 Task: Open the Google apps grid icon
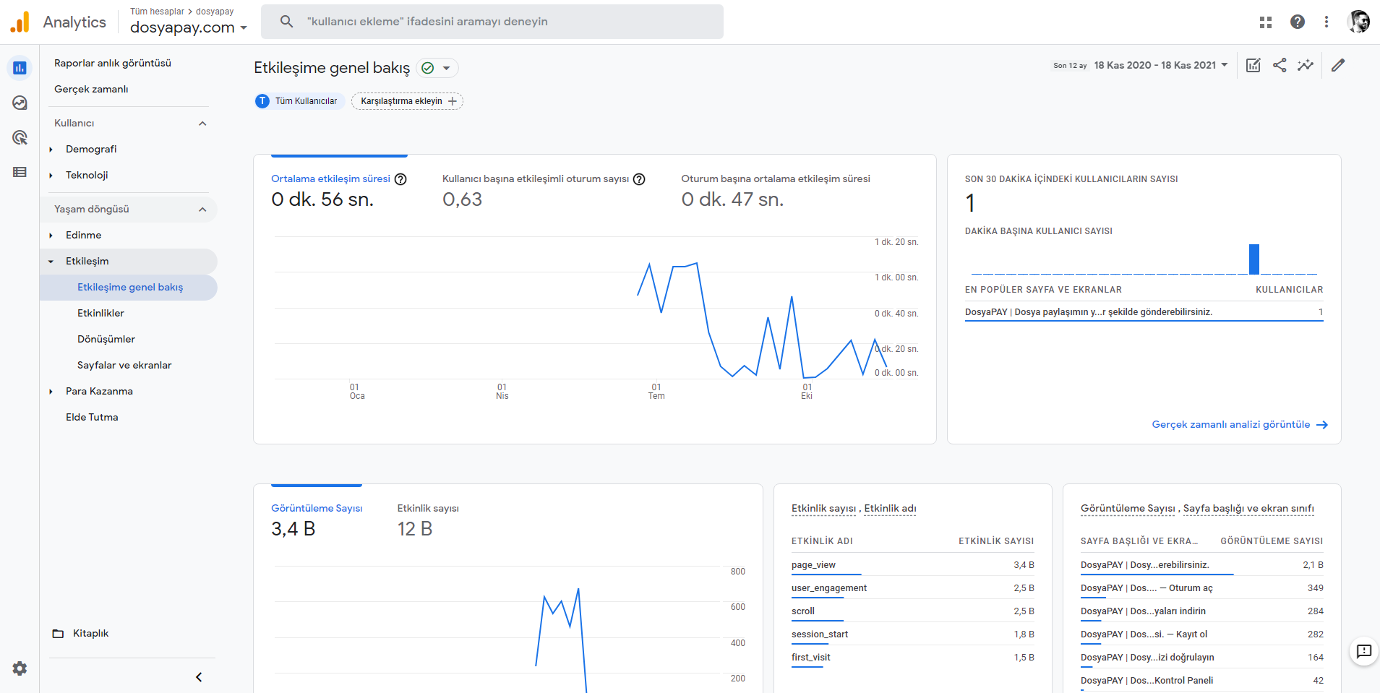(1266, 22)
